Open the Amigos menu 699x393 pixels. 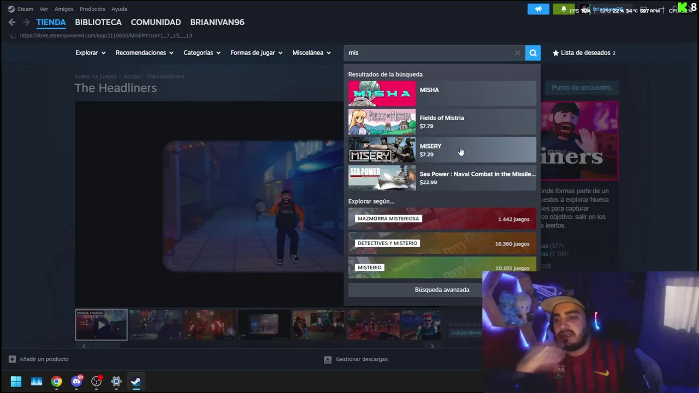click(64, 9)
